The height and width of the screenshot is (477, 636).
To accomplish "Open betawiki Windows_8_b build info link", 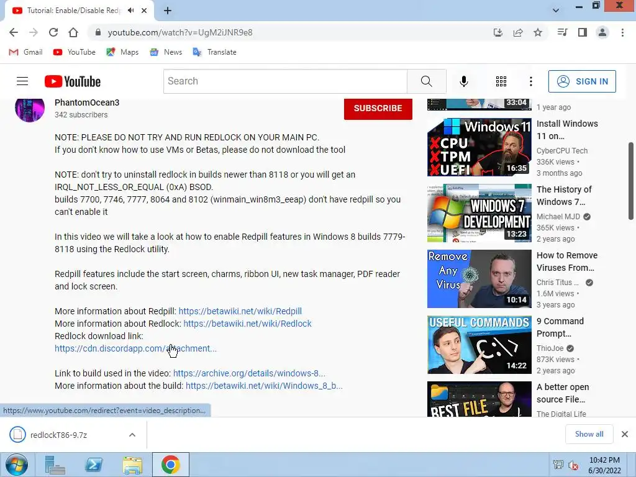I will coord(264,386).
